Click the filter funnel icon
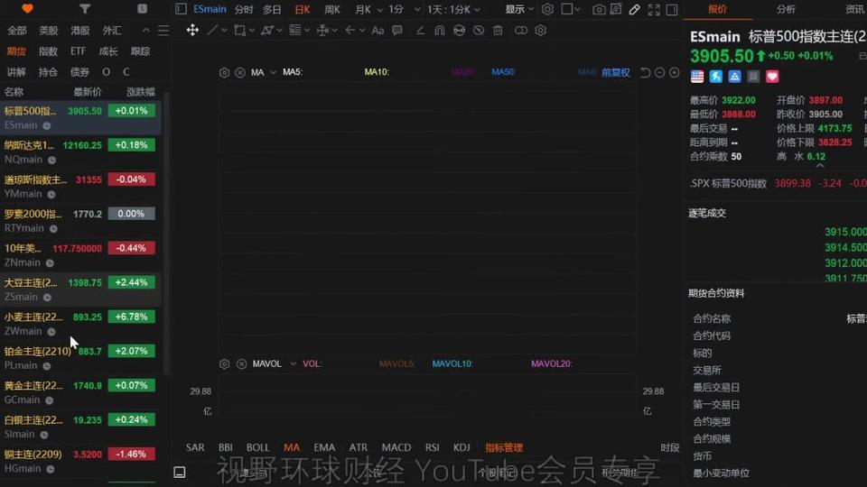 click(85, 9)
